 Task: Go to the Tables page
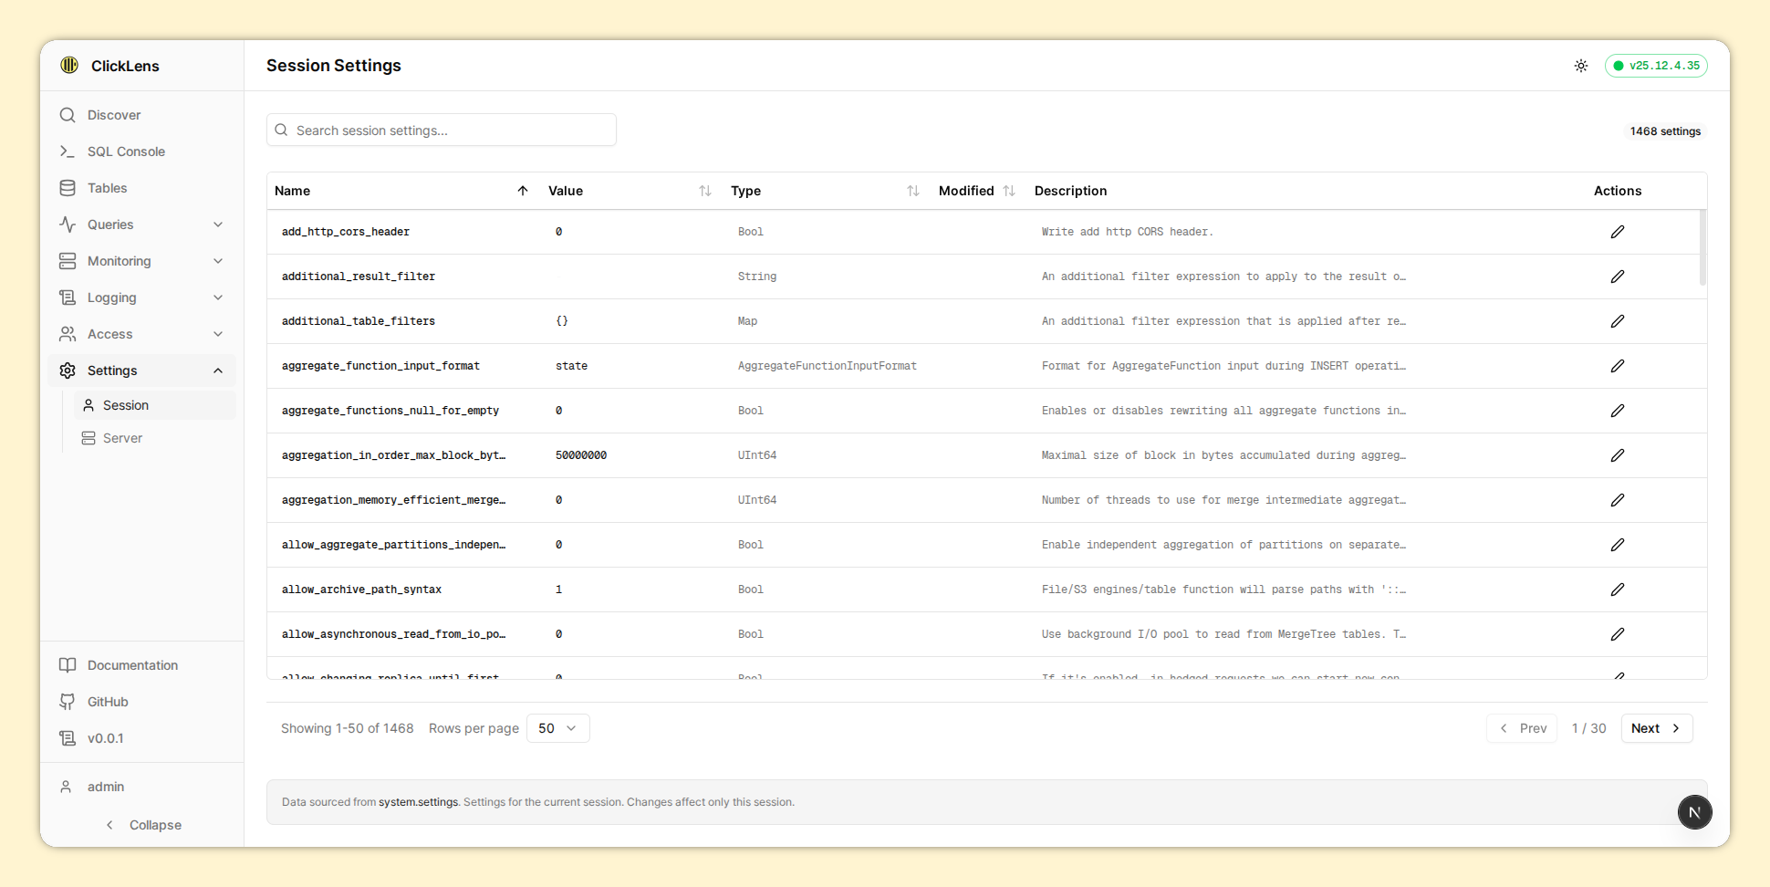(x=107, y=188)
